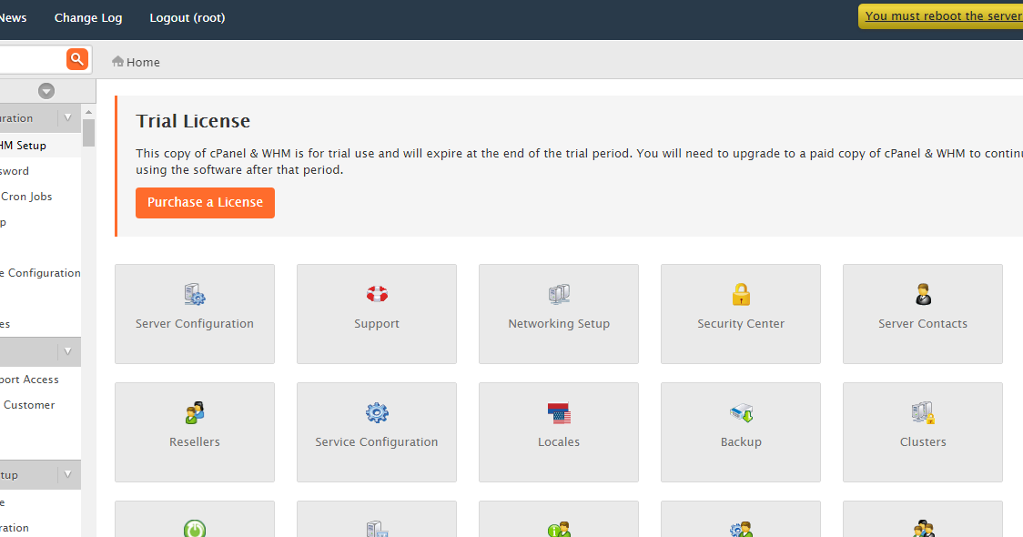Click the orange search magnifier button

[77, 59]
